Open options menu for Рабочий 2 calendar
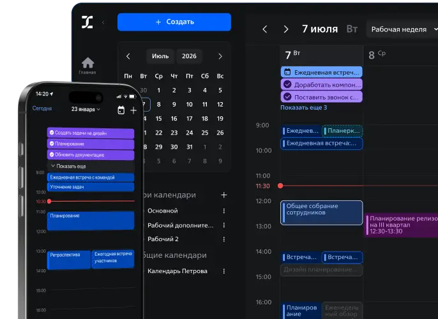Screen dimensions: 438x319 tap(223, 239)
